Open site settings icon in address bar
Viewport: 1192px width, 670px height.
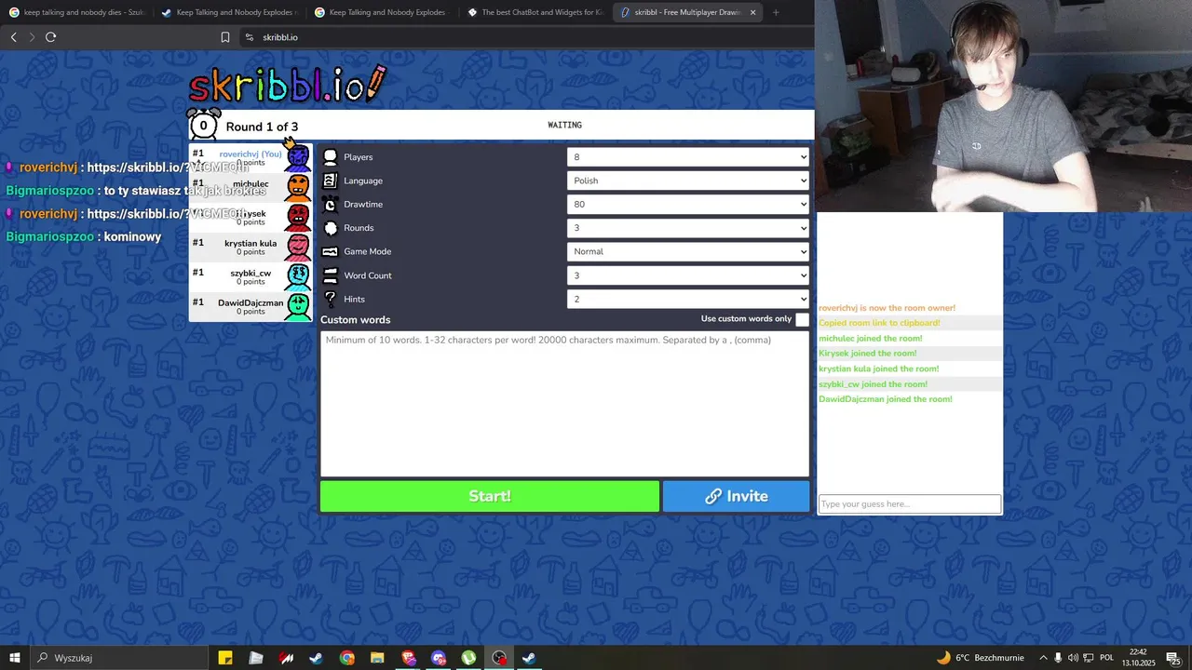pyautogui.click(x=249, y=37)
